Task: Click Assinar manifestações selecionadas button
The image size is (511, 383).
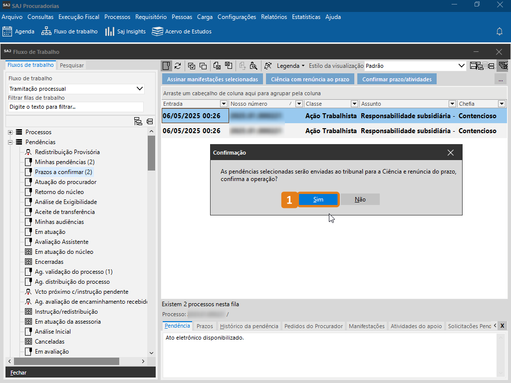Action: click(x=213, y=79)
